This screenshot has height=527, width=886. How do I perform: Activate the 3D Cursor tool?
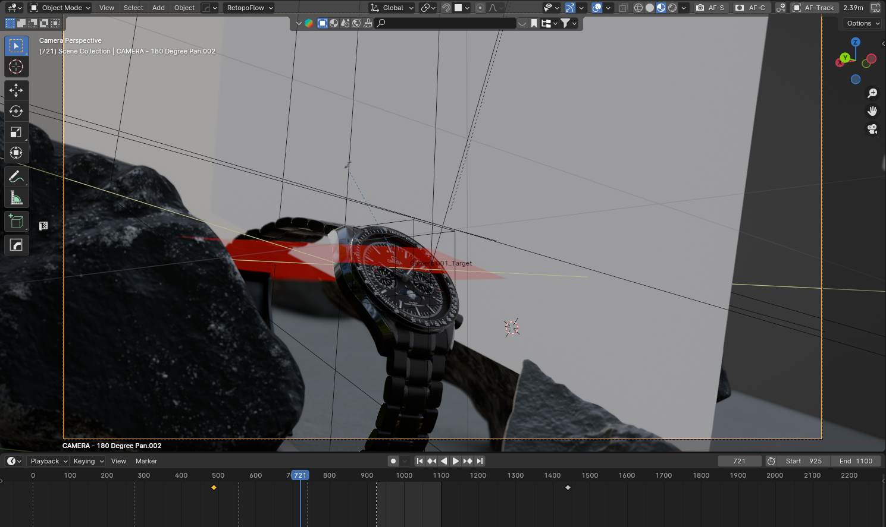[x=16, y=67]
